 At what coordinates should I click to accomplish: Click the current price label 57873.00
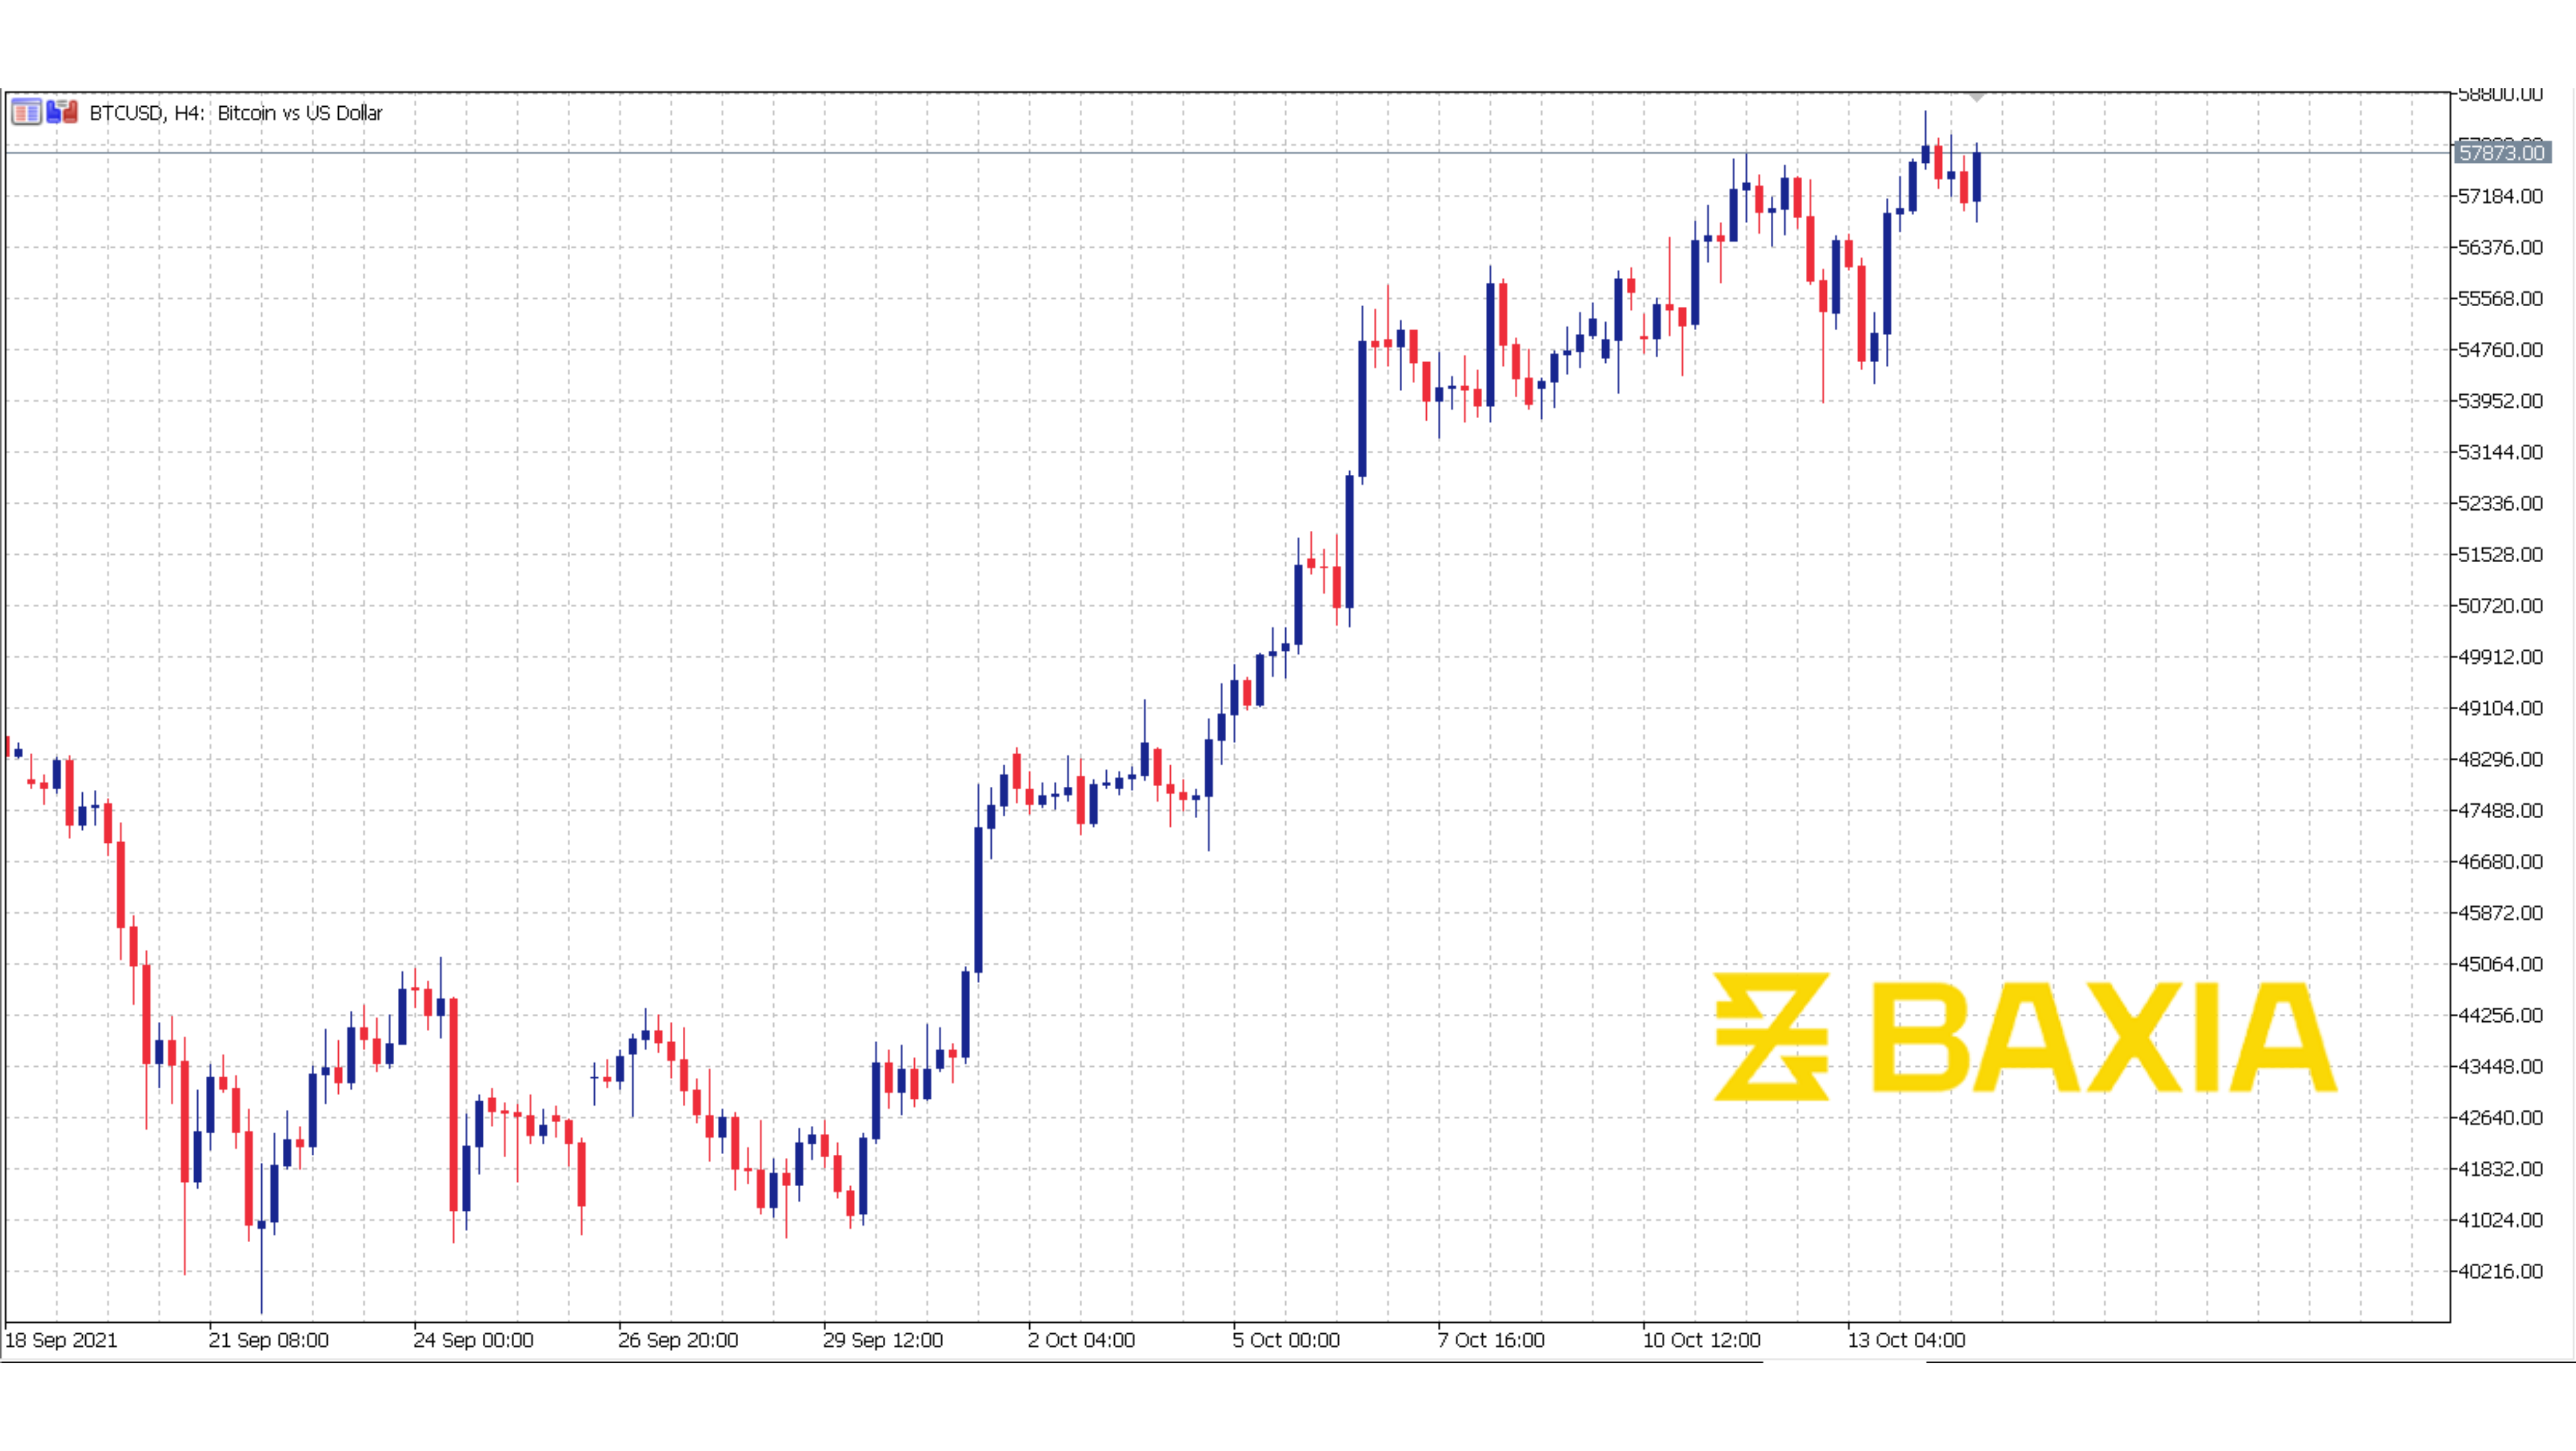point(2501,152)
